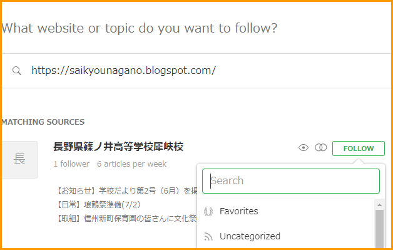
Task: Focus the Search box in the follow popup
Action: pyautogui.click(x=291, y=181)
